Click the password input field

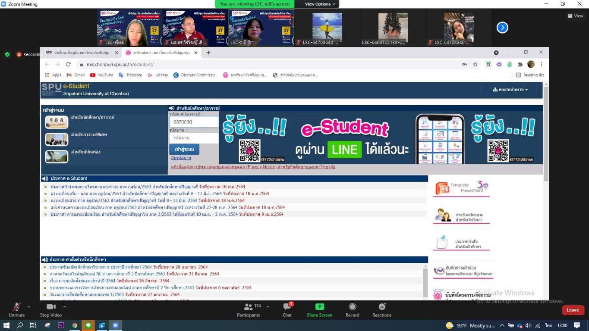[x=194, y=138]
